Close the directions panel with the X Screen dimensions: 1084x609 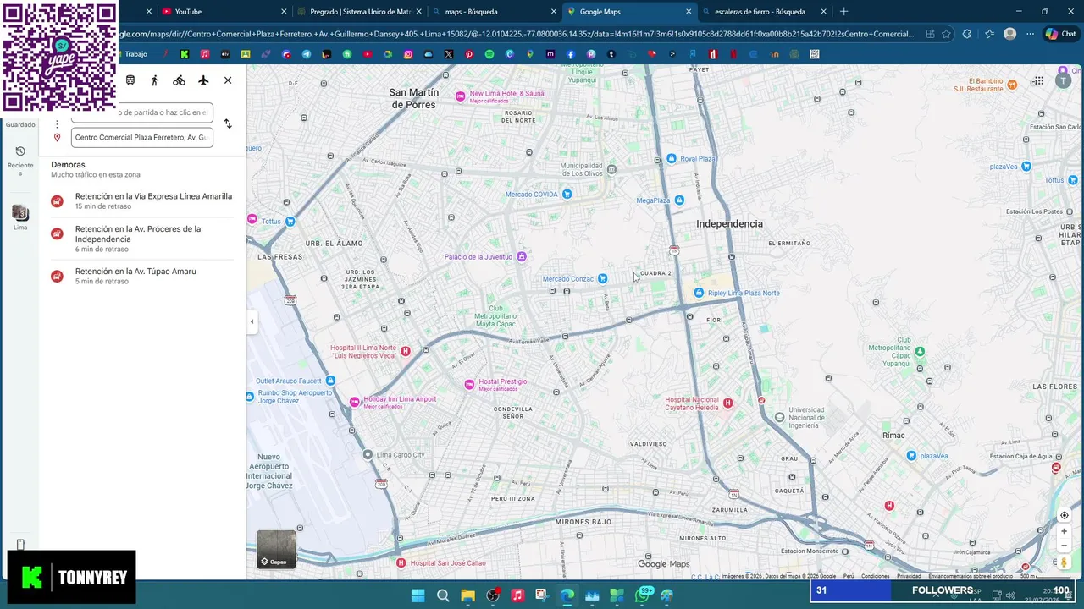tap(228, 80)
